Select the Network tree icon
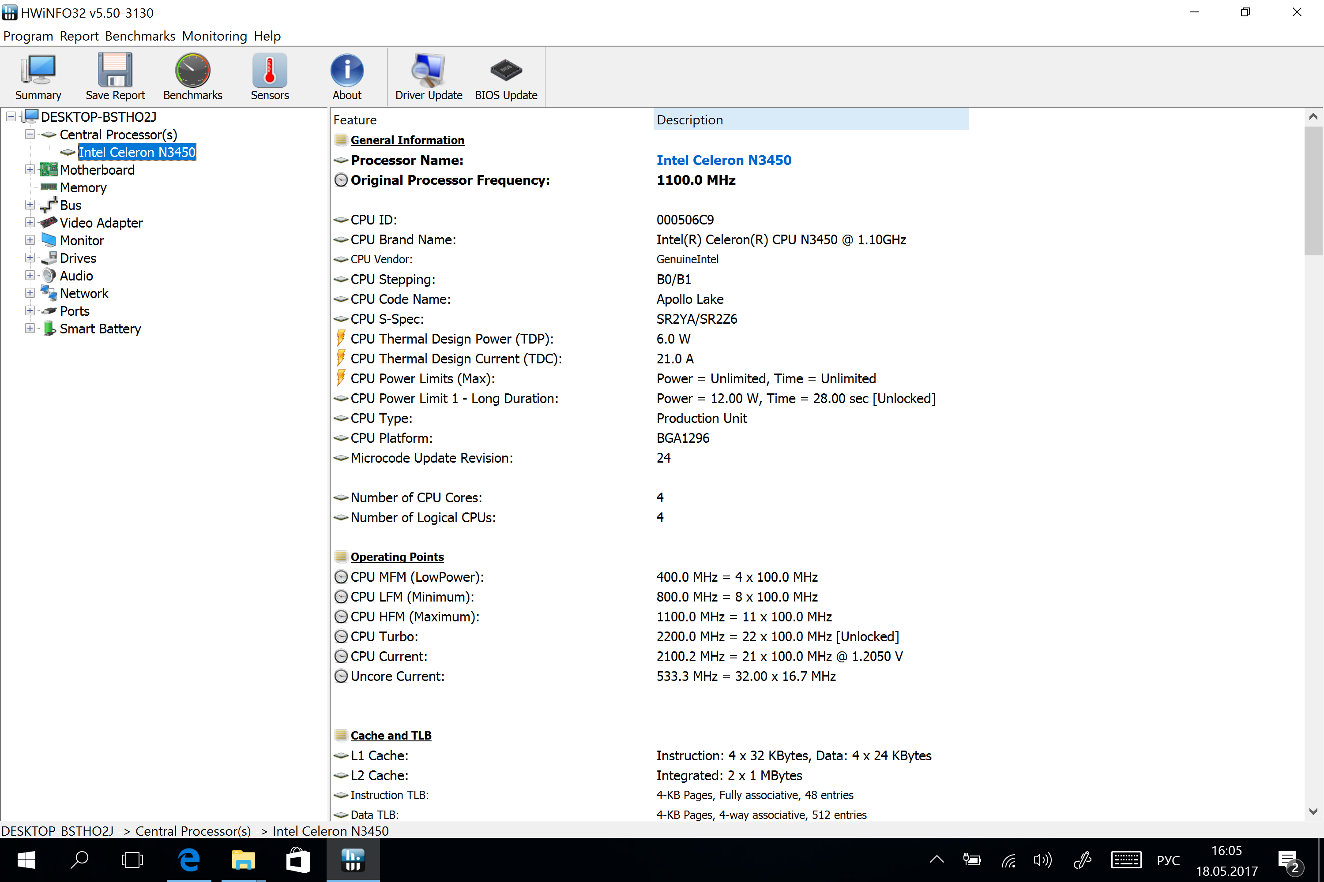 click(x=49, y=293)
